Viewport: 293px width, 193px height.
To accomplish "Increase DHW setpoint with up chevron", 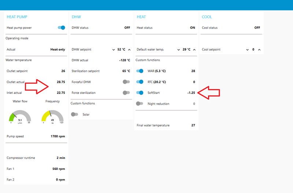I will click(x=129, y=50).
